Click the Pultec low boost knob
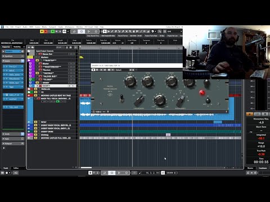 [x=130, y=81]
